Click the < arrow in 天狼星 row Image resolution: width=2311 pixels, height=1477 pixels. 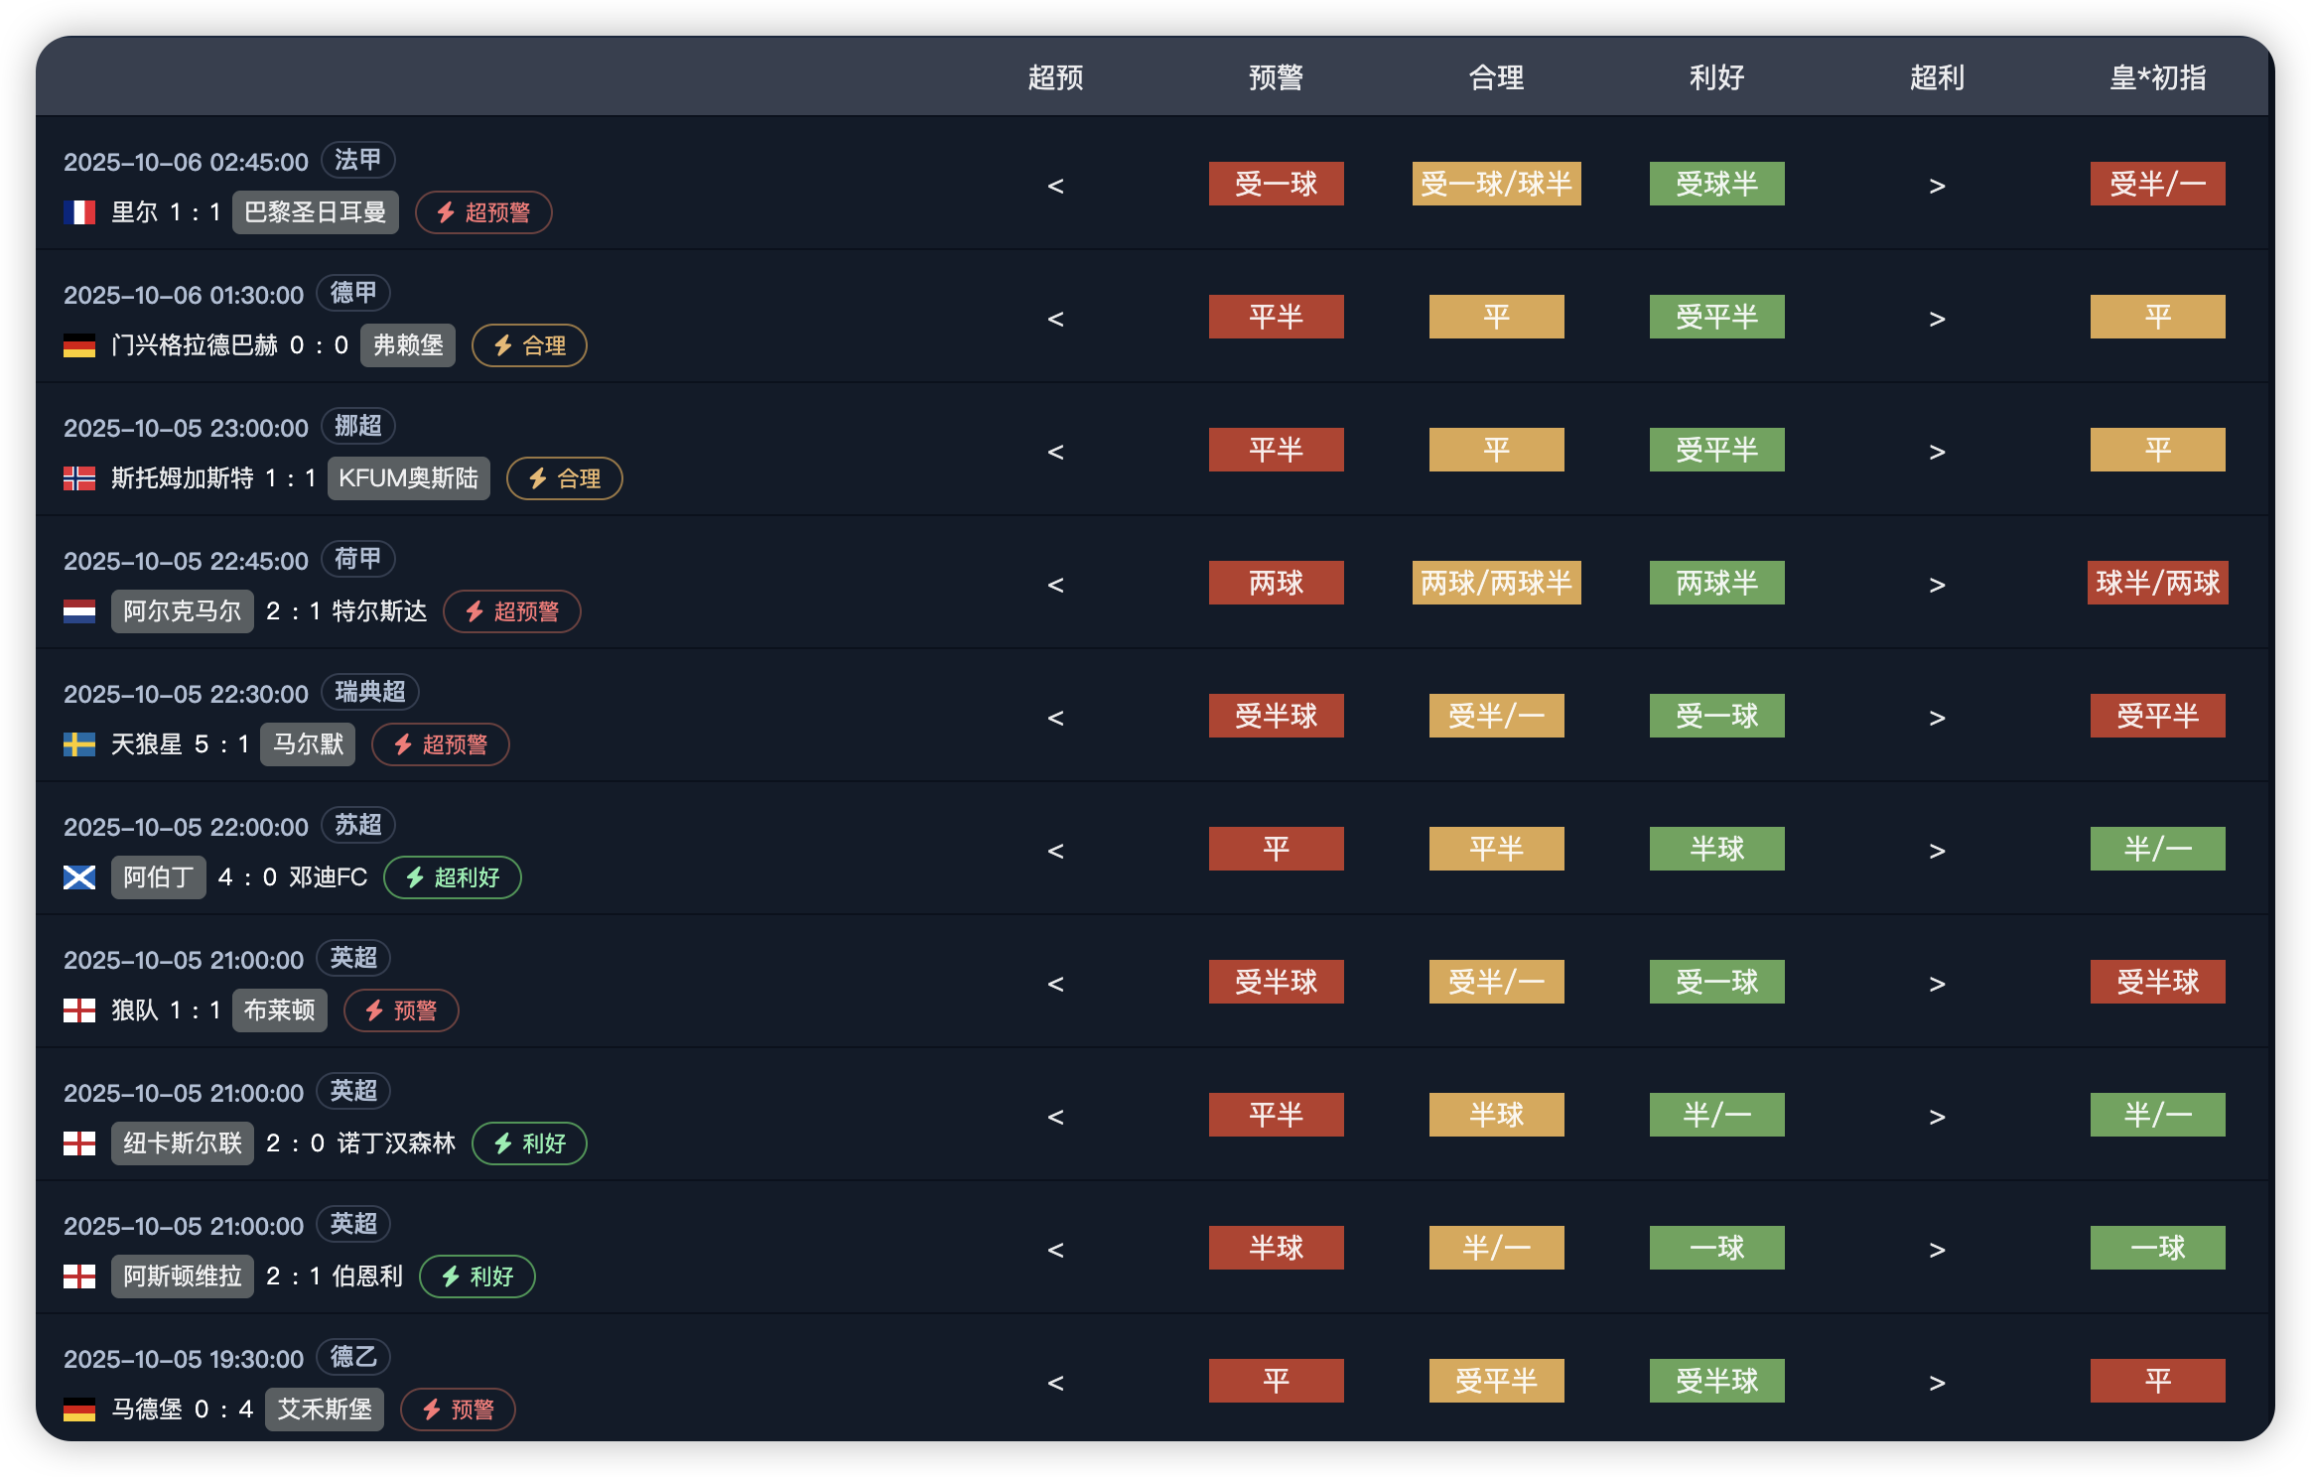pos(1055,718)
